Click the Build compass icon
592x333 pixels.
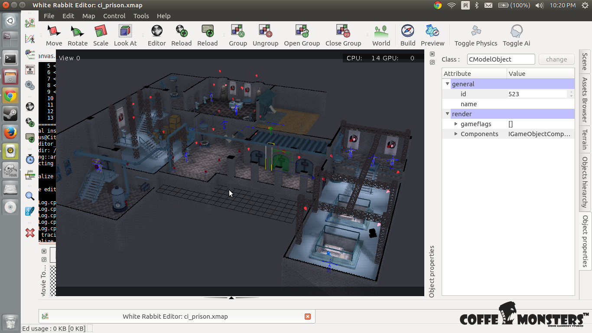click(408, 36)
